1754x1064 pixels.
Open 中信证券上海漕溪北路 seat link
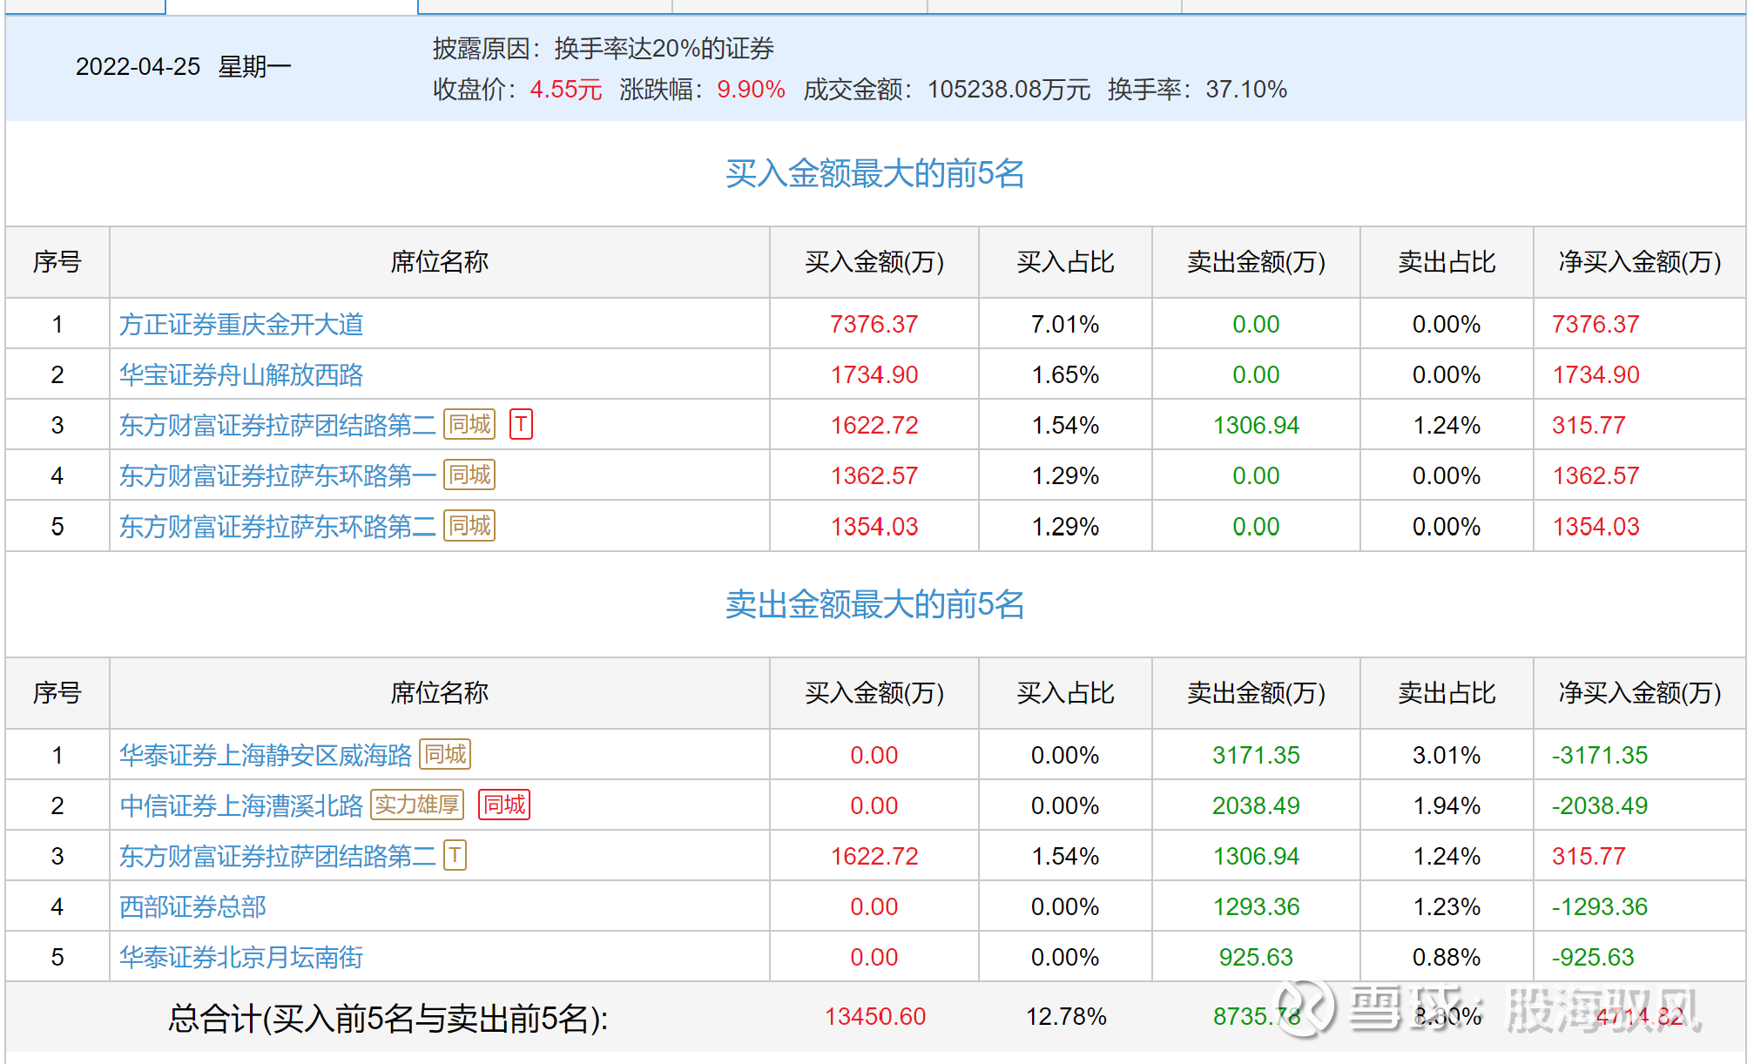pyautogui.click(x=241, y=806)
